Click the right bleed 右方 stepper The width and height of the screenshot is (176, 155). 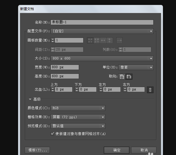tap(125, 89)
